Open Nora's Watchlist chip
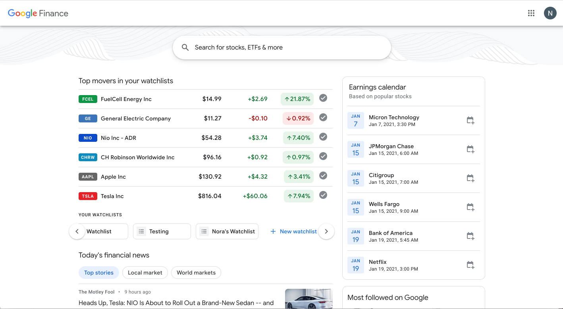Viewport: 563px width, 309px height. coord(227,231)
